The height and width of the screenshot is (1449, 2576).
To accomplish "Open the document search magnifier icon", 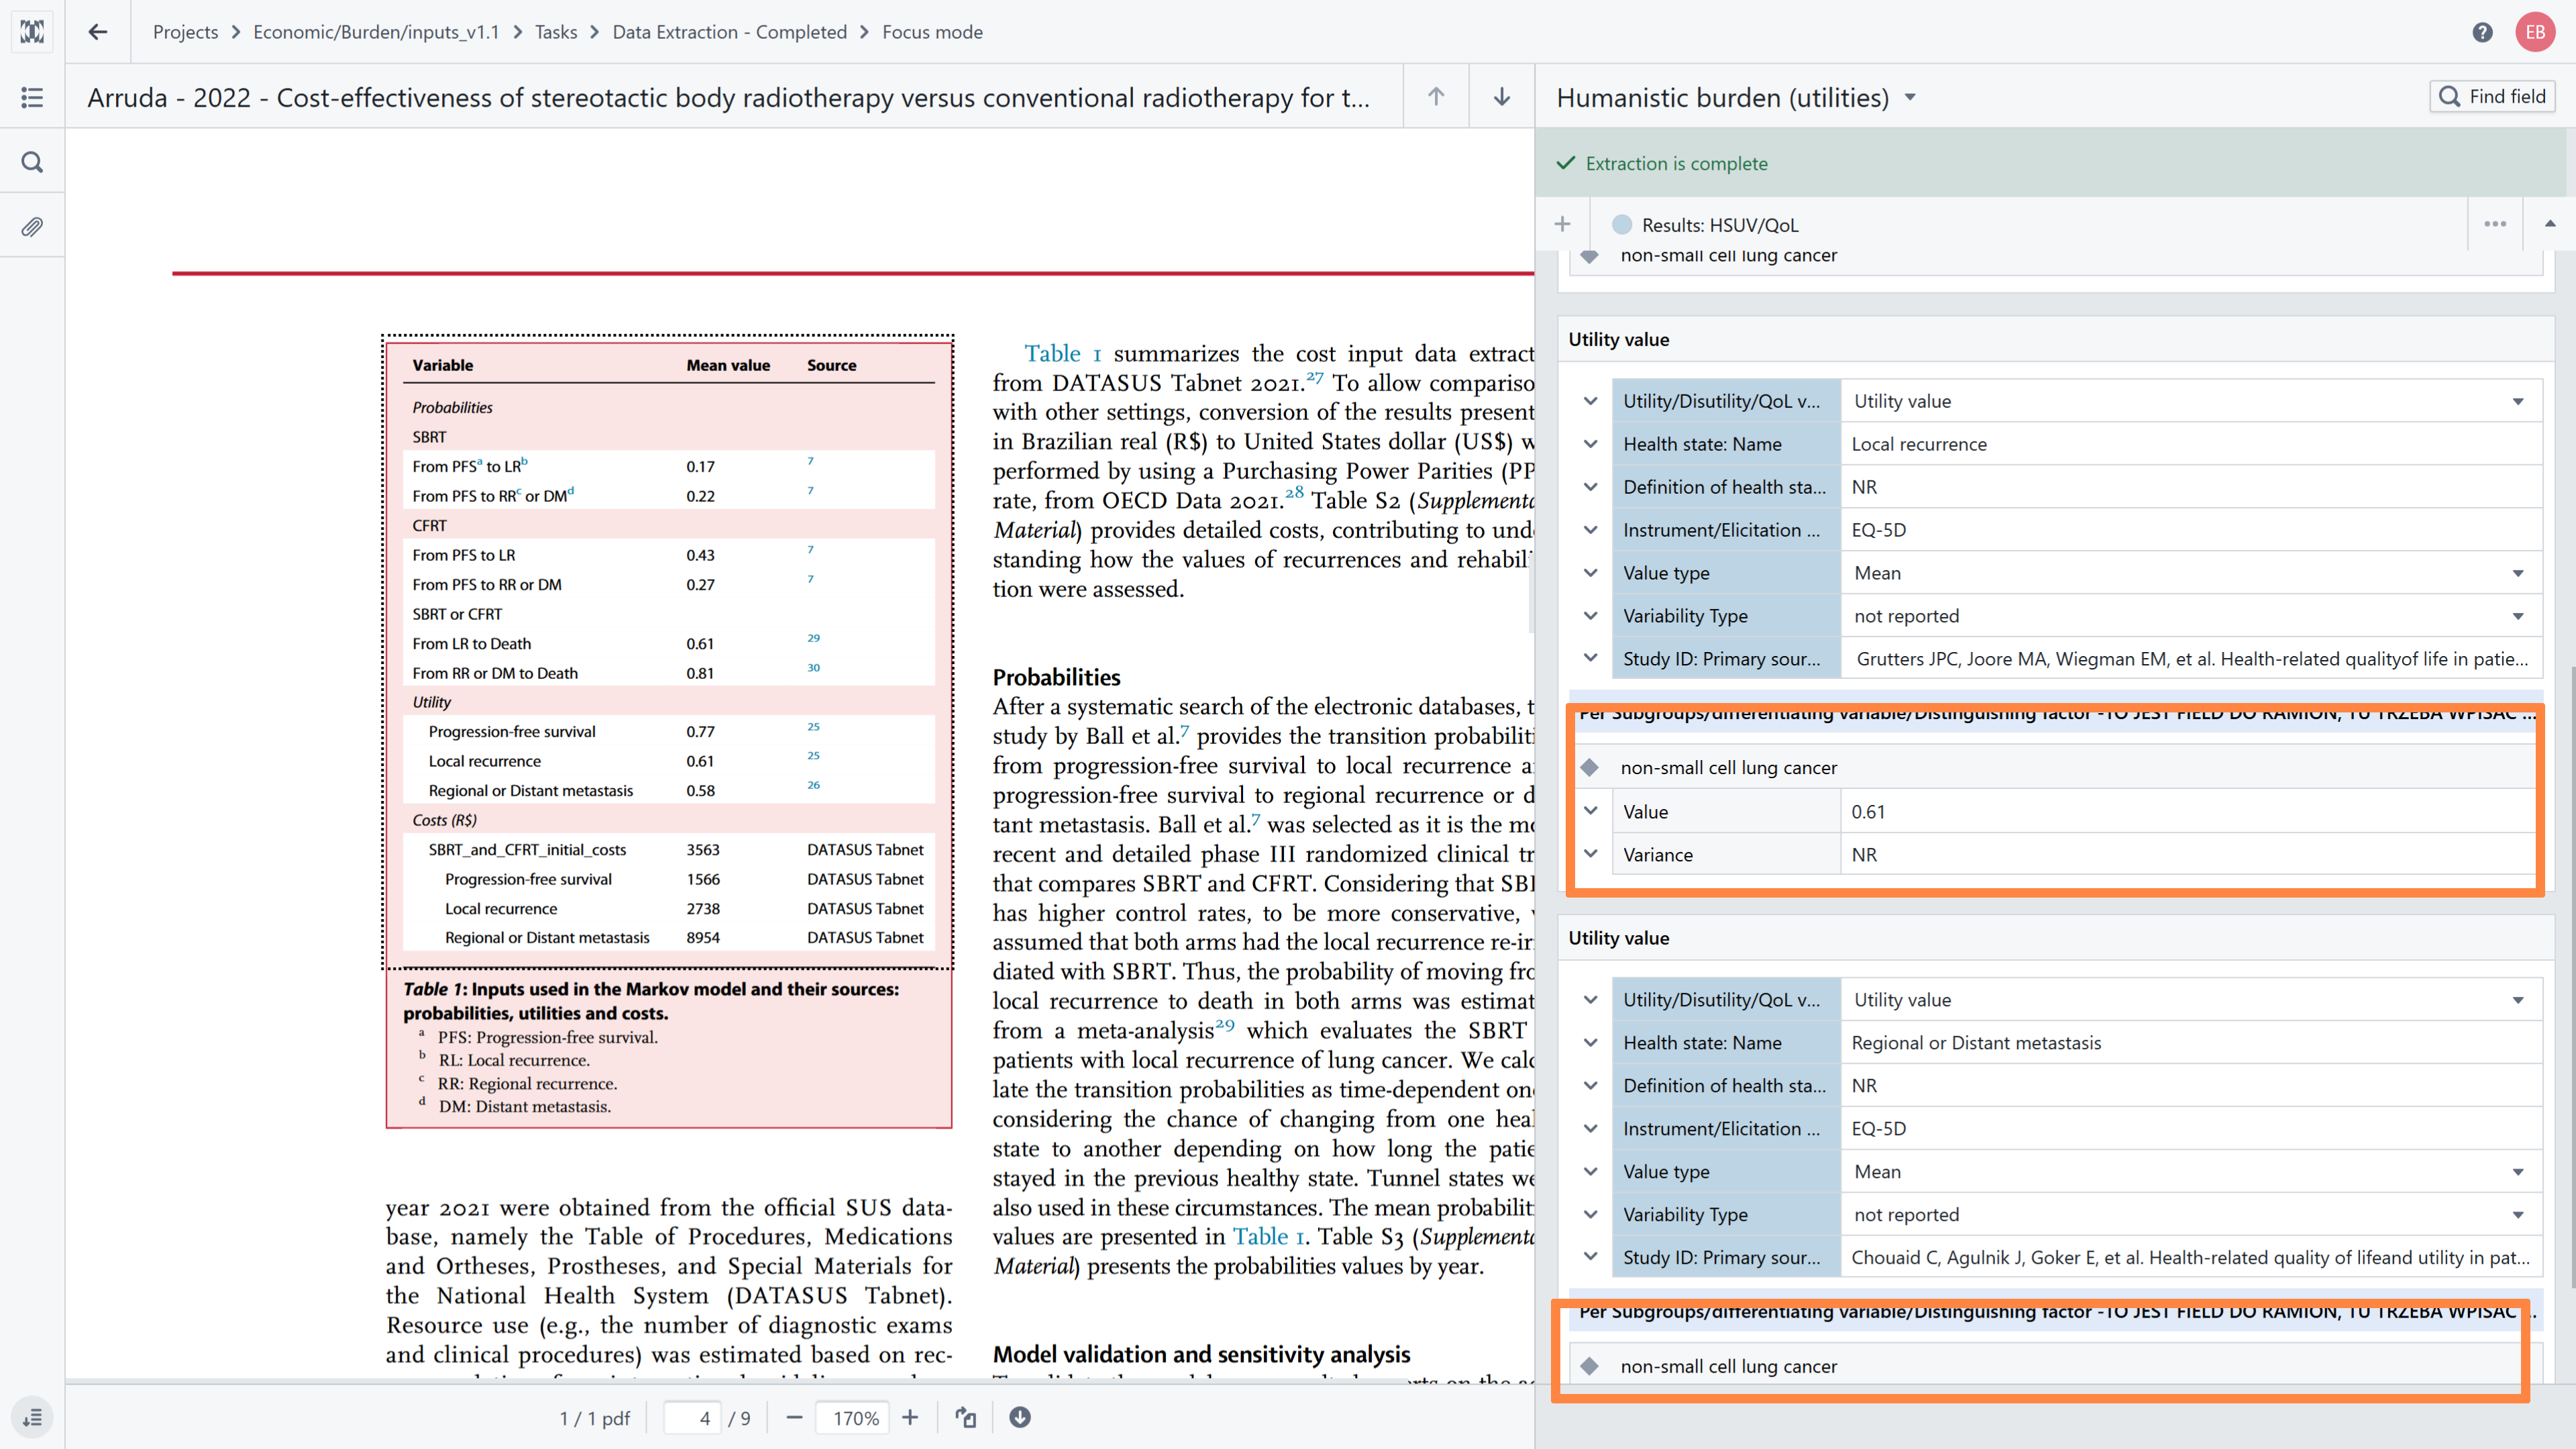I will [32, 162].
